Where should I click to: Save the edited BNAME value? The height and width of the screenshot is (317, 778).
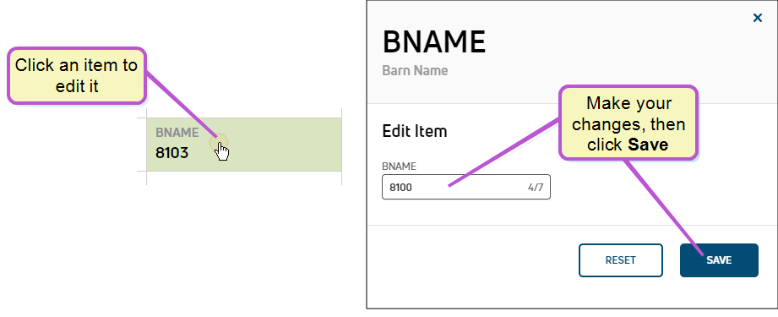click(719, 260)
